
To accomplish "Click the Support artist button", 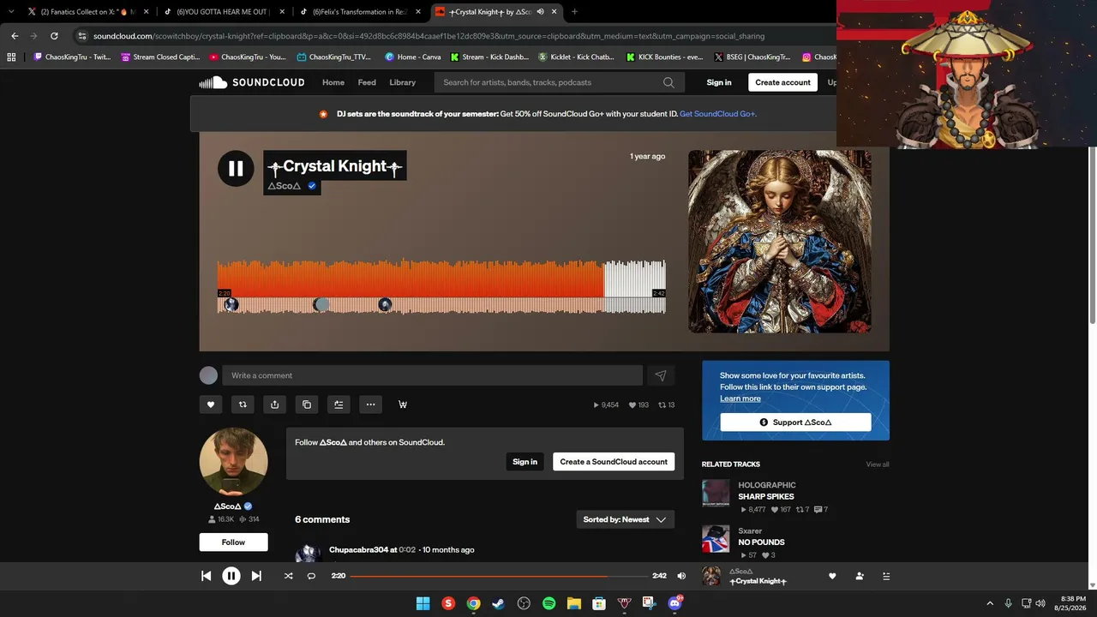I will (795, 422).
